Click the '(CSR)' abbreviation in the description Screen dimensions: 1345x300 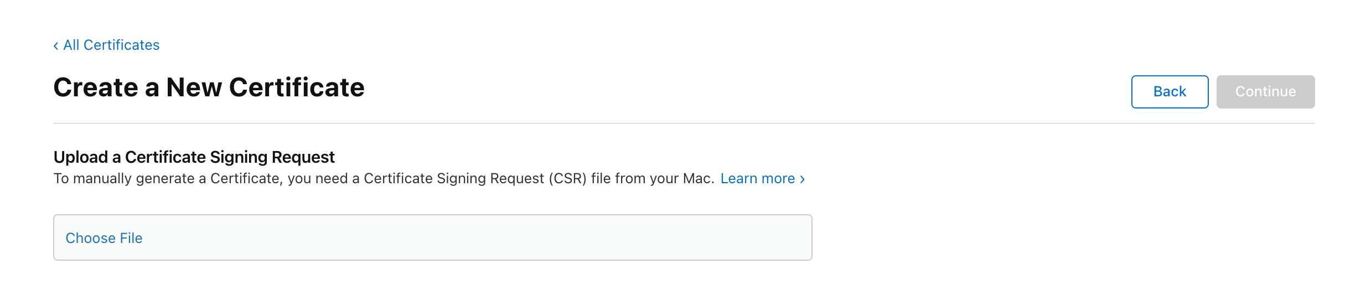567,179
